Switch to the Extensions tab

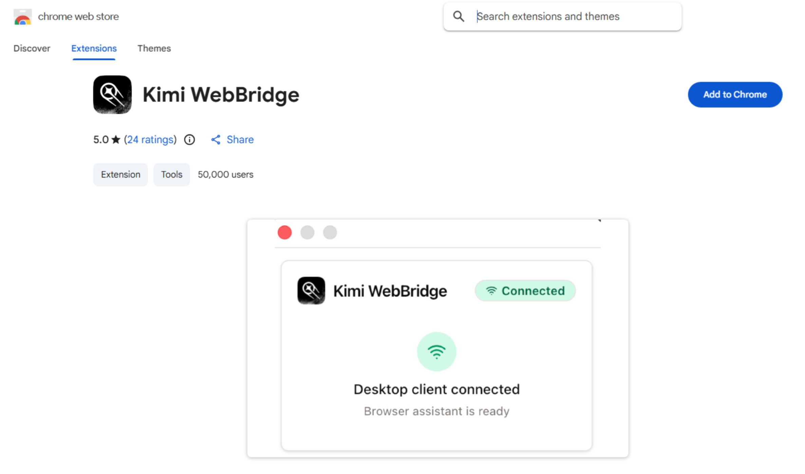coord(94,48)
